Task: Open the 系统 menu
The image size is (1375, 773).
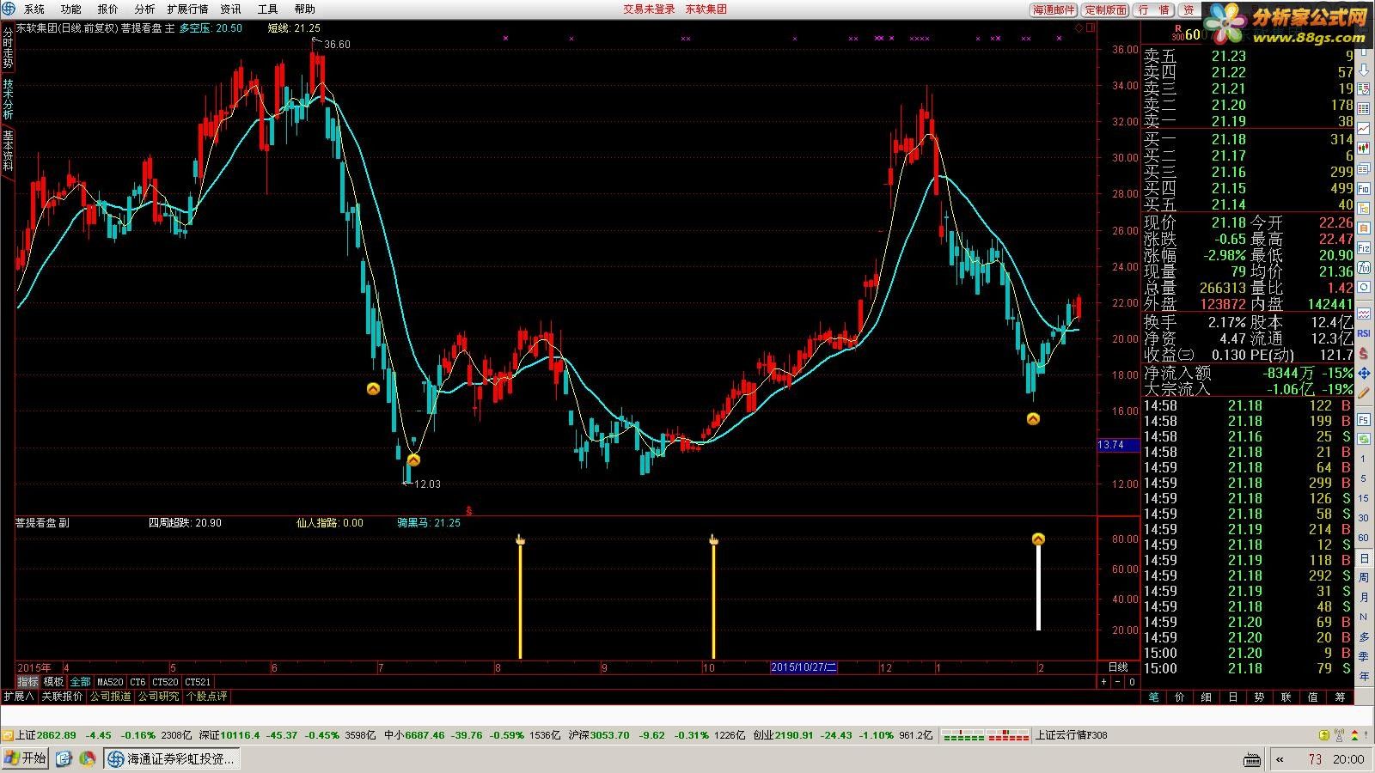Action: [x=34, y=9]
